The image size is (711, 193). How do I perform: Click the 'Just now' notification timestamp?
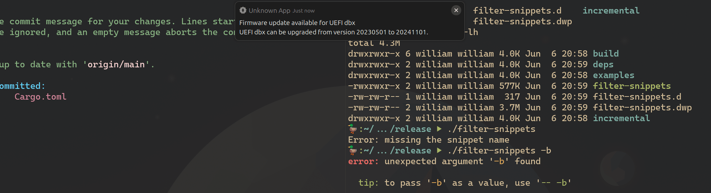click(304, 11)
